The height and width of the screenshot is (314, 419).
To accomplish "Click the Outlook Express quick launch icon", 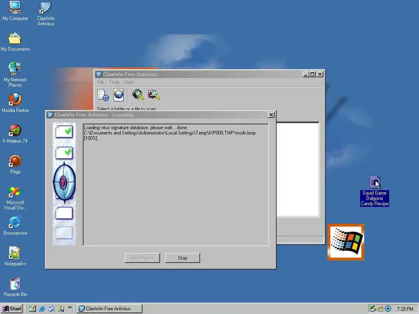I will [x=51, y=309].
